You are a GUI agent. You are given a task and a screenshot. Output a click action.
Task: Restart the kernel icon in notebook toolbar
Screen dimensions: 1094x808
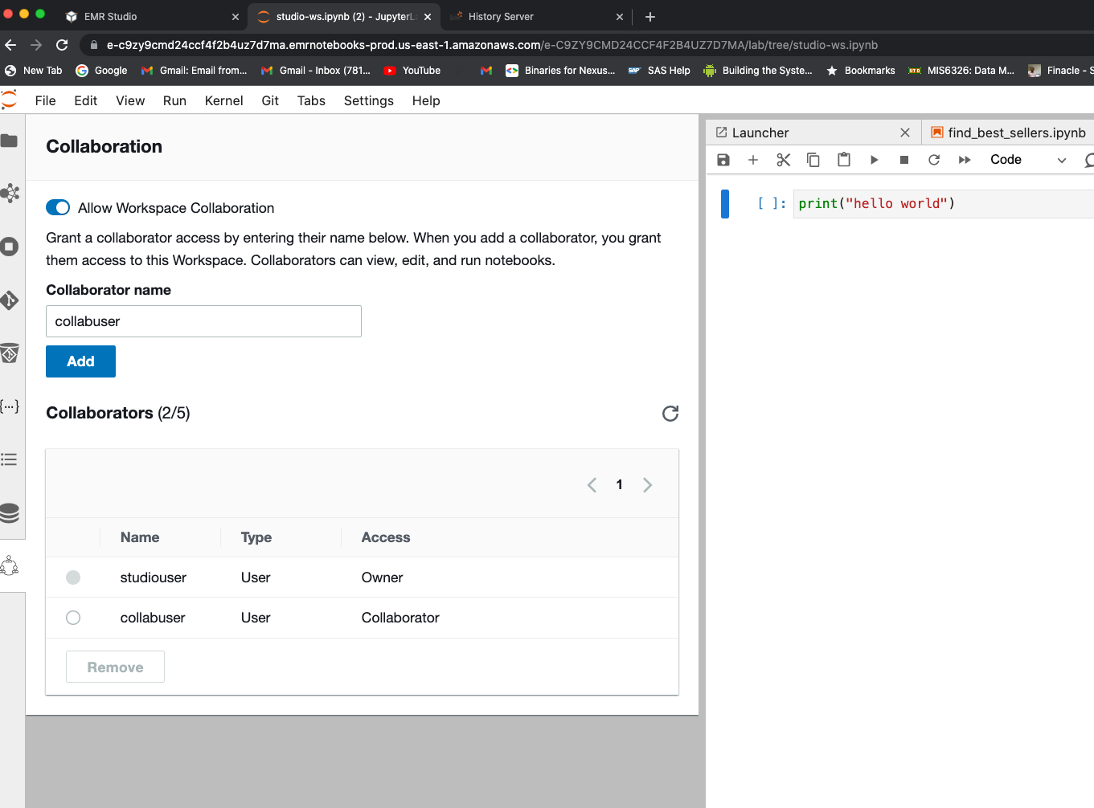coord(934,160)
